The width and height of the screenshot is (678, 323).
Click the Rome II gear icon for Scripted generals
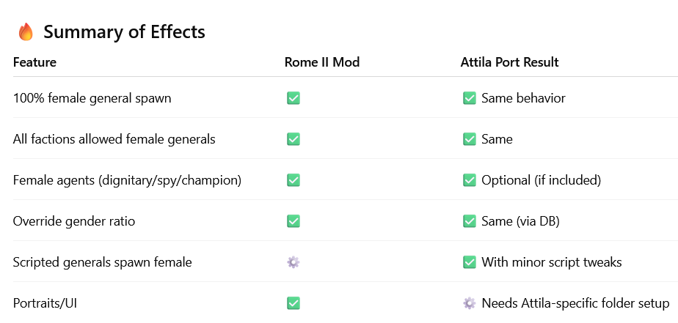click(x=293, y=262)
